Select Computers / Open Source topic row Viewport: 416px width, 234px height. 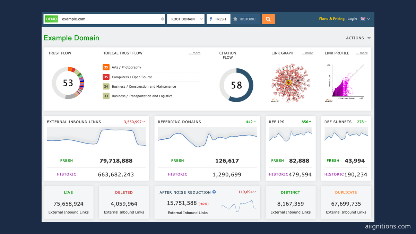[151, 77]
